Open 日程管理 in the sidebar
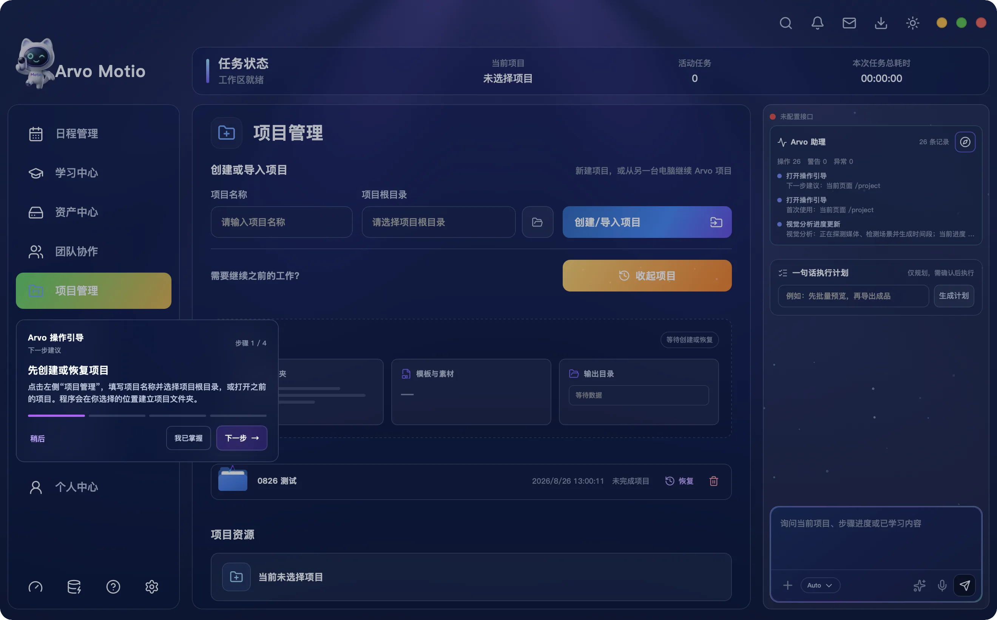The image size is (997, 620). point(94,134)
